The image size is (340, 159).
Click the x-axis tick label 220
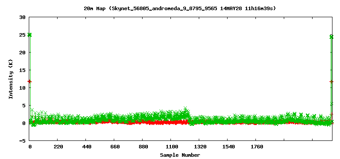click(58, 147)
